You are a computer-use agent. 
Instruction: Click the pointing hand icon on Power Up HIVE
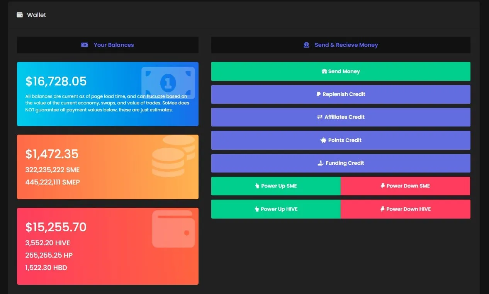pyautogui.click(x=256, y=209)
